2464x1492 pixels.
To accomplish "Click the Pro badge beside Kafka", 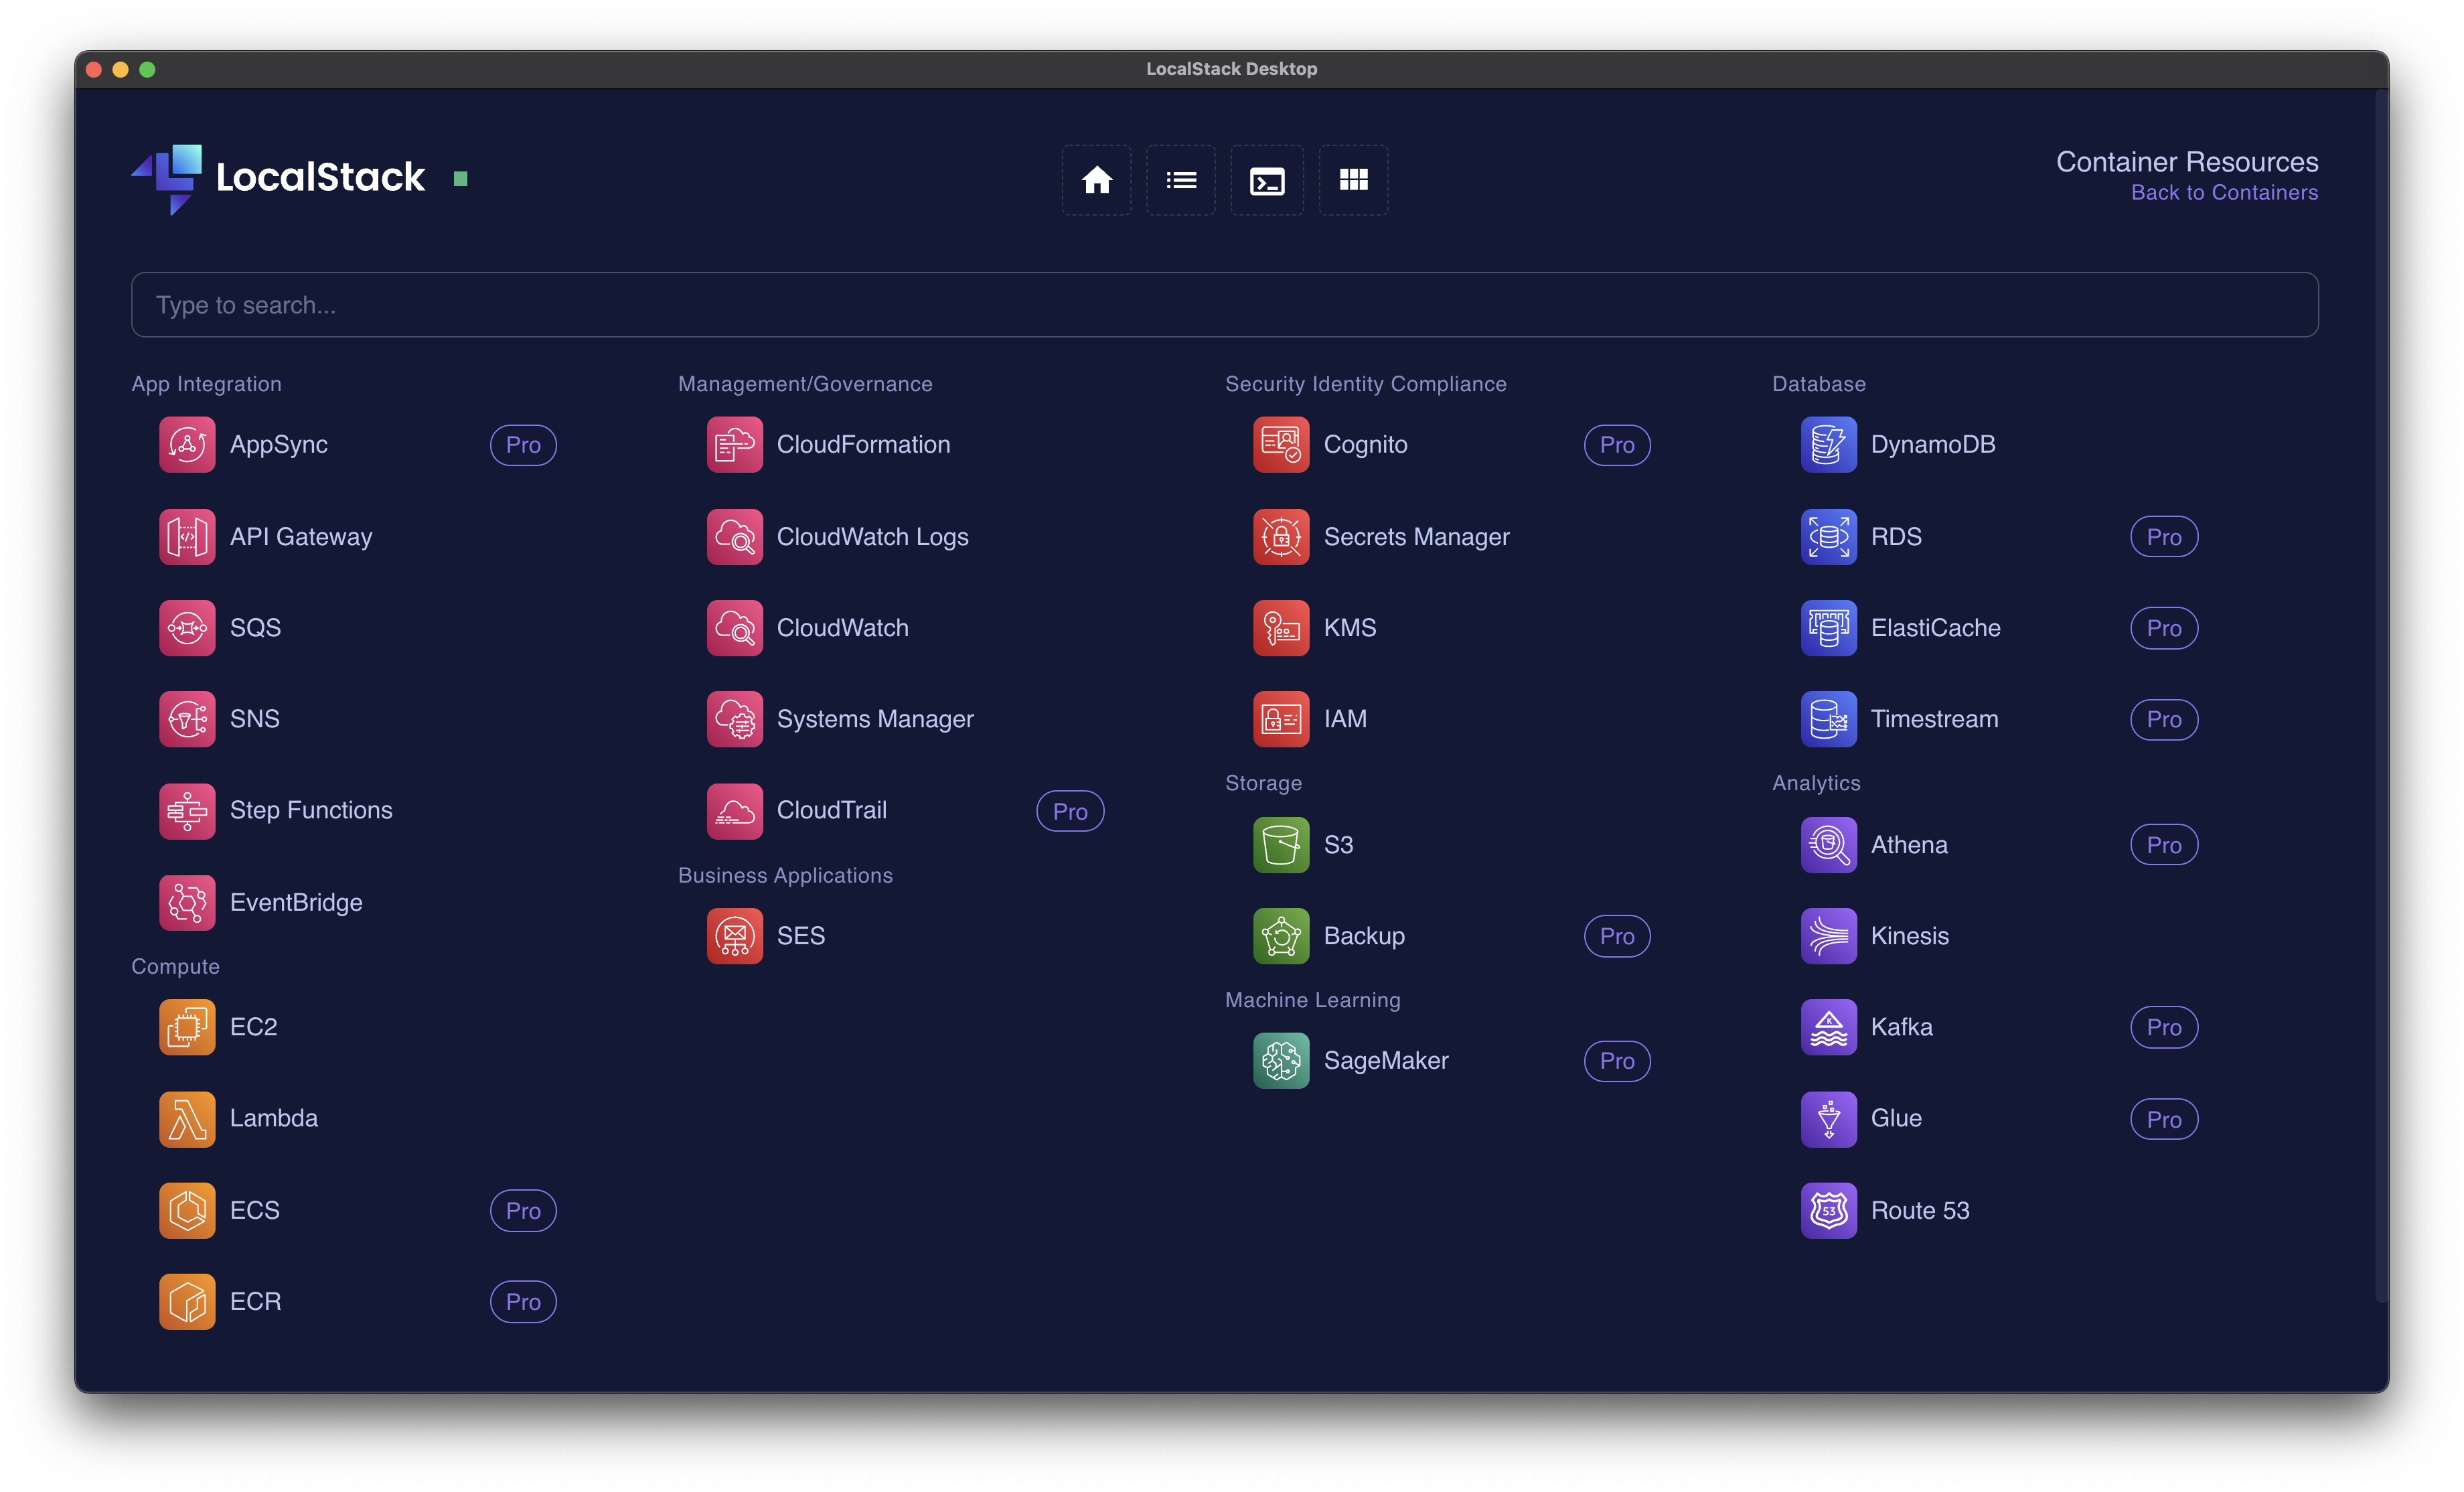I will [x=2164, y=1027].
